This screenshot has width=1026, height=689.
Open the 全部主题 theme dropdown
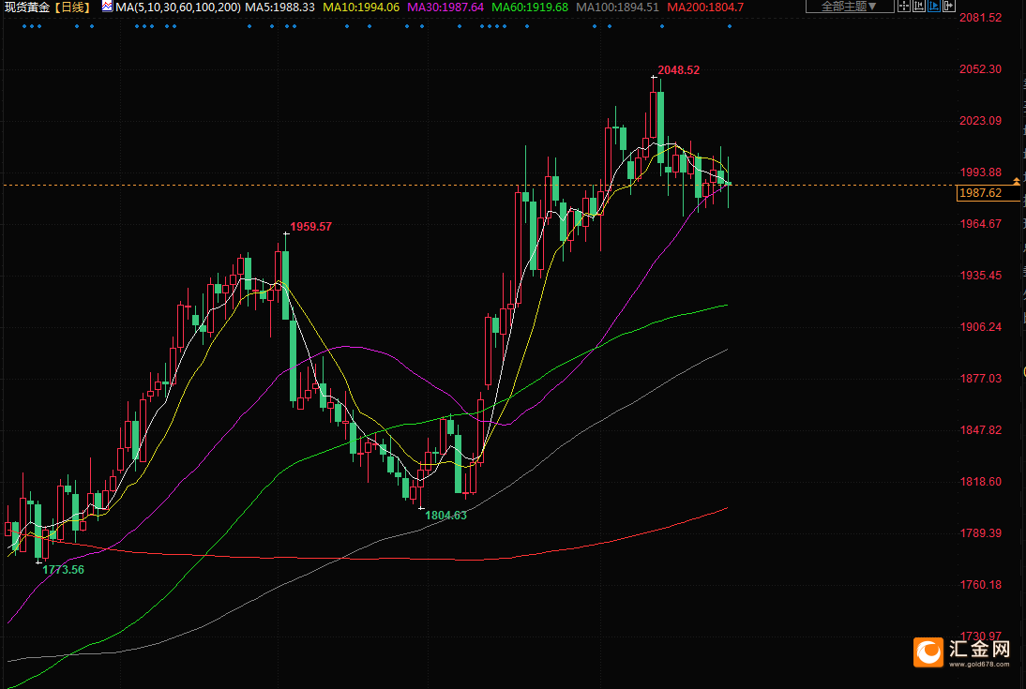849,7
